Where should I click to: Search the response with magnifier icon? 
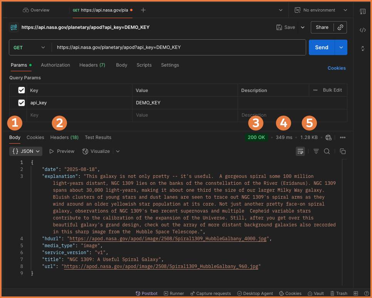click(327, 151)
